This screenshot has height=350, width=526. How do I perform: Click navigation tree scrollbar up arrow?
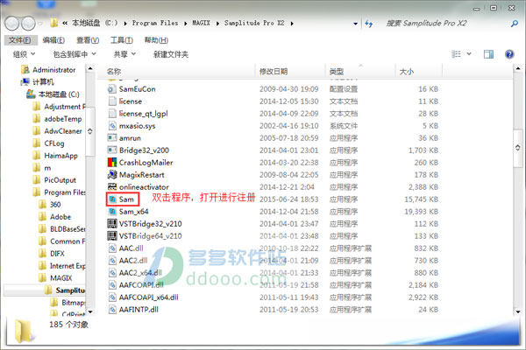tap(90, 69)
